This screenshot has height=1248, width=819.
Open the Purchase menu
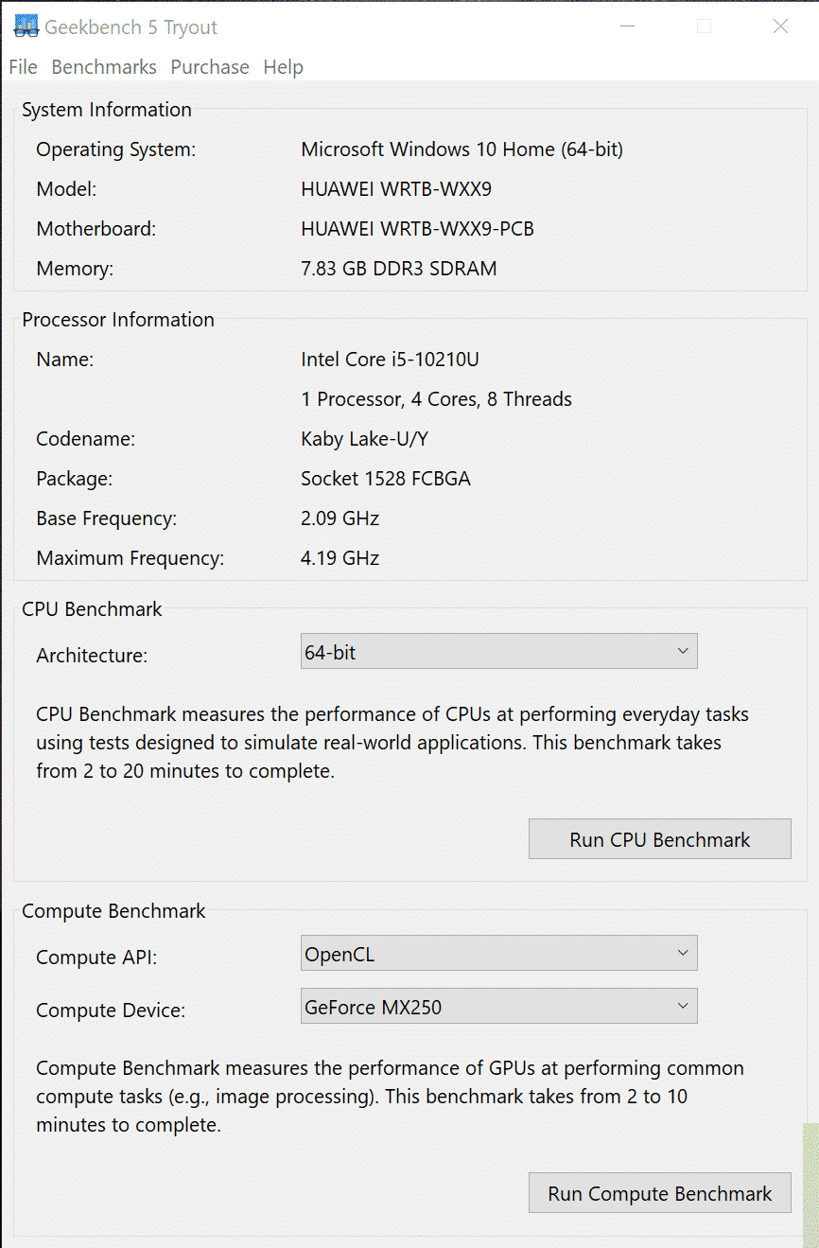pos(210,67)
